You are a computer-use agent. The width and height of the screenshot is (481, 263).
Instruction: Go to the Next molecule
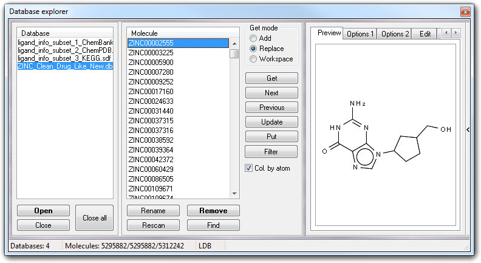pos(271,93)
